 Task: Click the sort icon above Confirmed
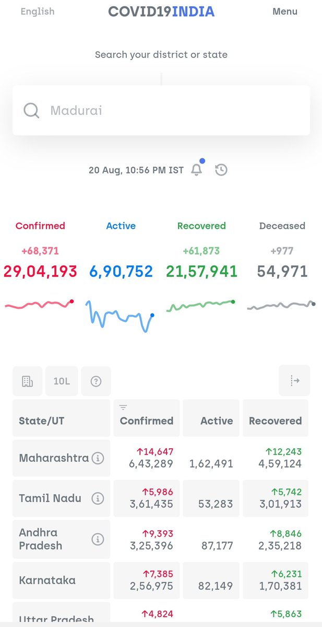124,408
